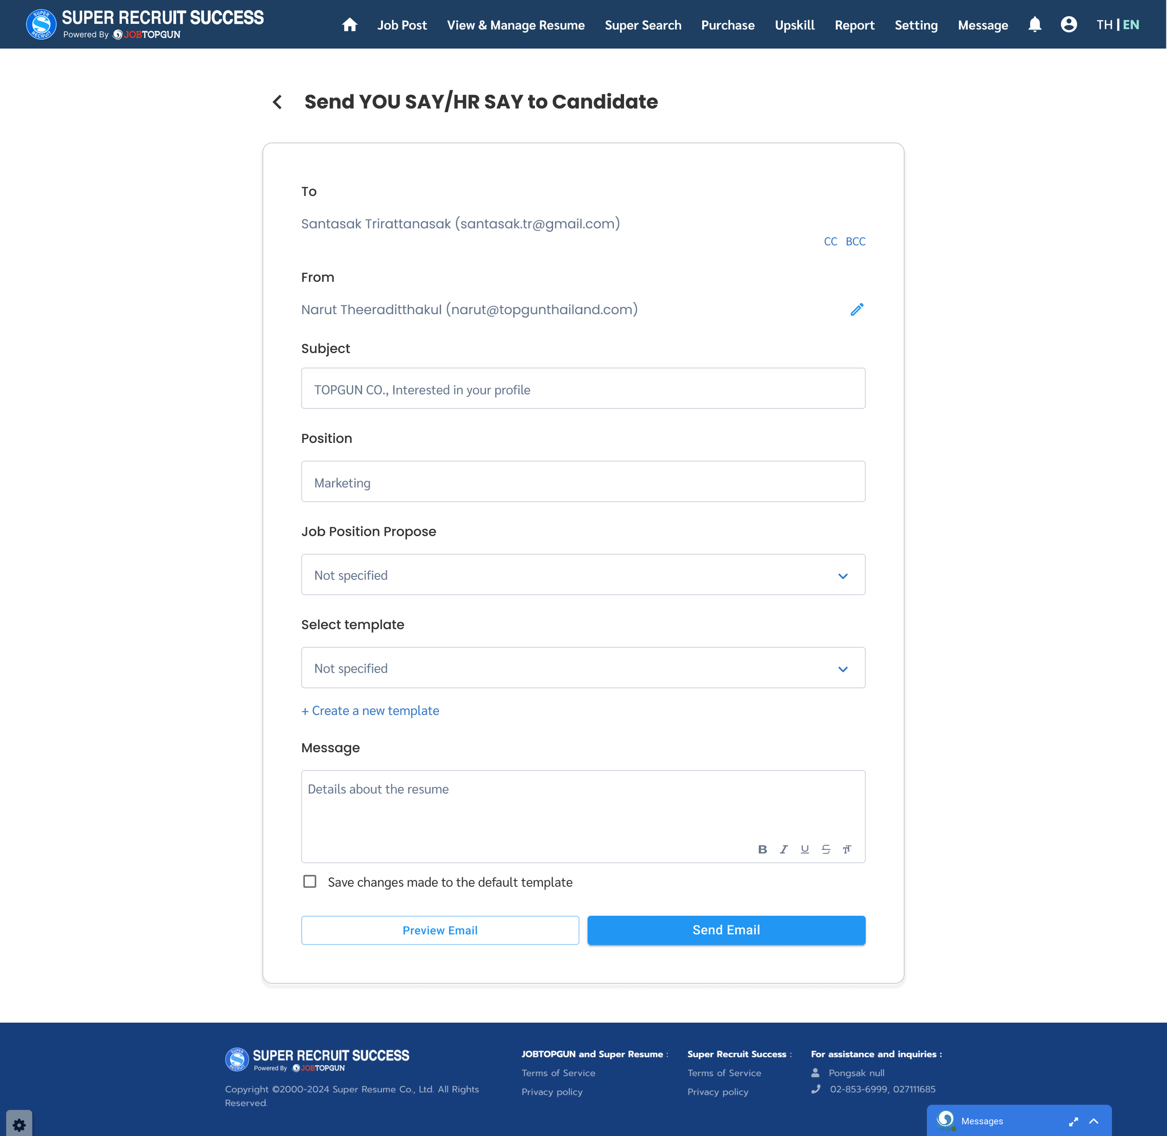Check Save changes to default template
This screenshot has height=1136, width=1167.
pos(309,881)
